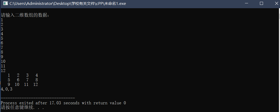Minimize the 未命名1.exe console window

point(247,3)
